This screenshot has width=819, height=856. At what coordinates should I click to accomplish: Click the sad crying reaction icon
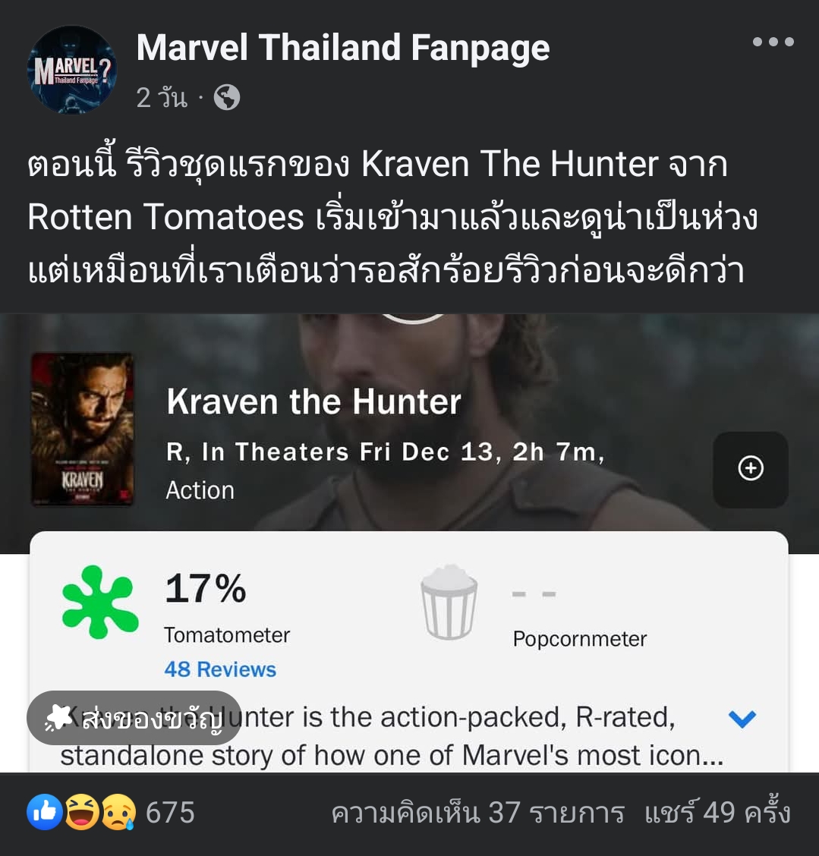[x=118, y=812]
